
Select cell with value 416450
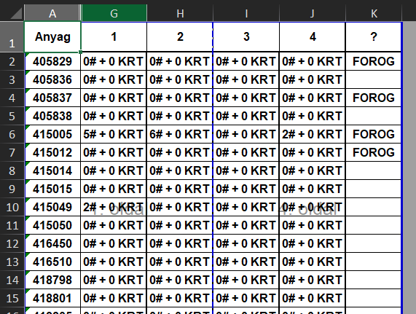(52, 244)
